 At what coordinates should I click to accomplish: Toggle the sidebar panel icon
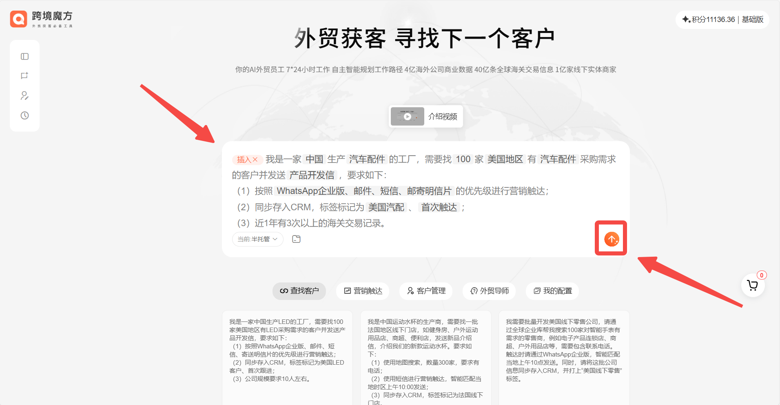[x=24, y=56]
